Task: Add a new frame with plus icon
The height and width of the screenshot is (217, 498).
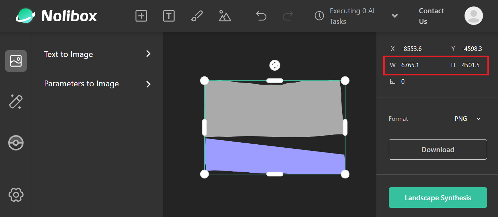Action: click(x=141, y=16)
